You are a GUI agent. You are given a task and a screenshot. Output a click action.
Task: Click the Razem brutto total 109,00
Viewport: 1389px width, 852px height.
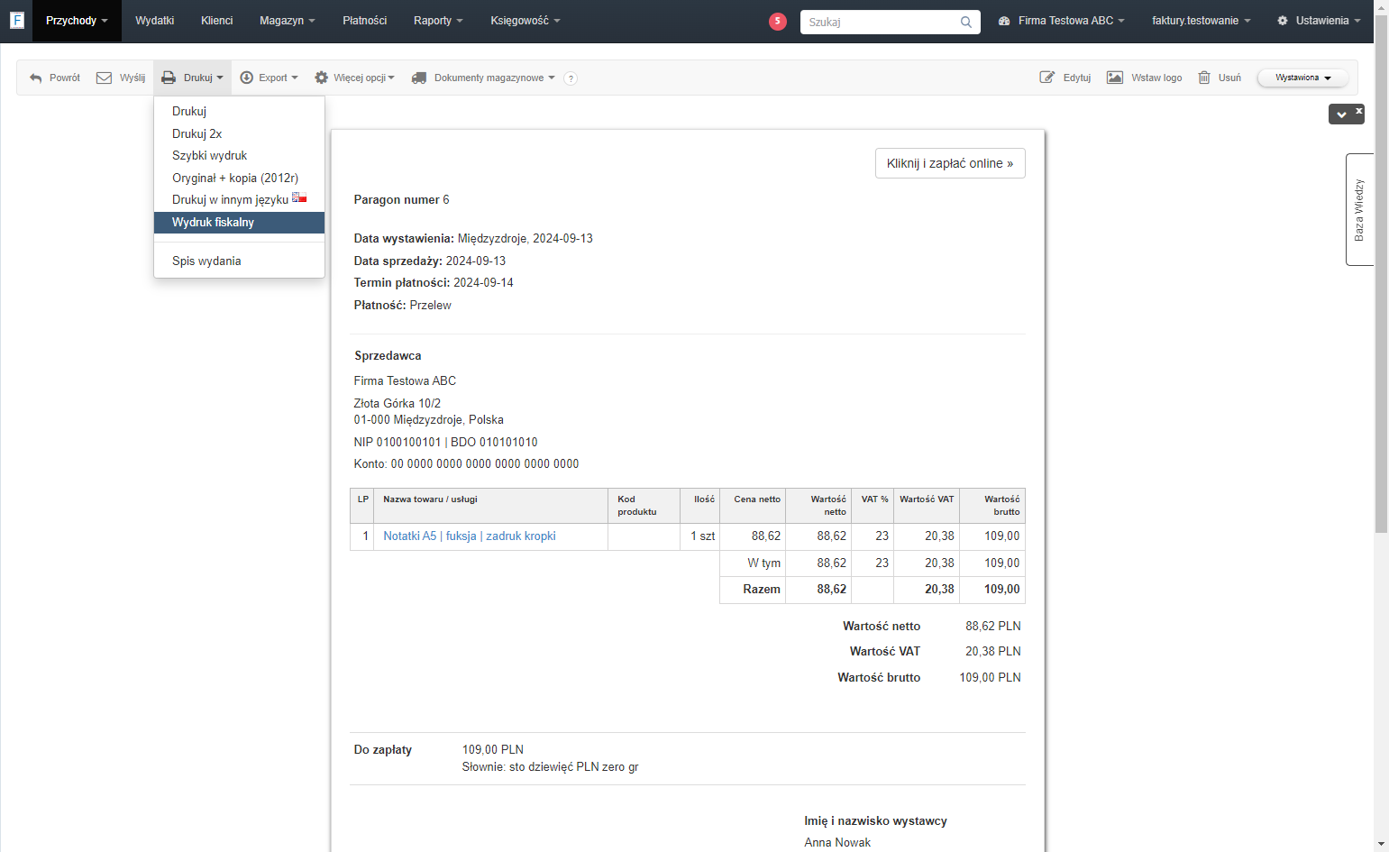1002,590
